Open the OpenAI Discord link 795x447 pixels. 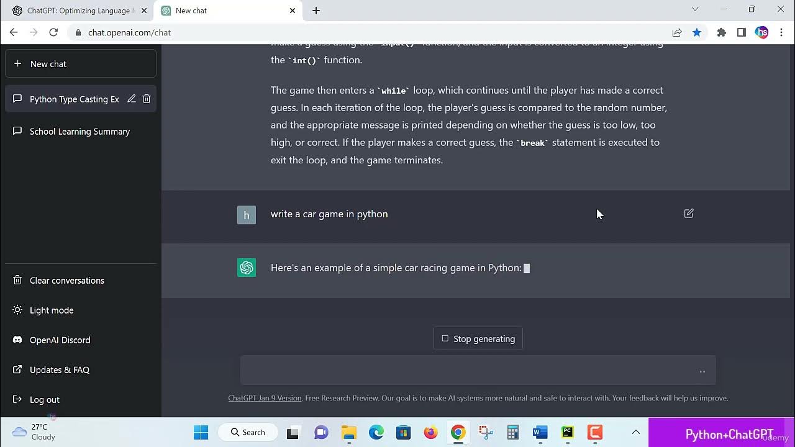(81, 340)
